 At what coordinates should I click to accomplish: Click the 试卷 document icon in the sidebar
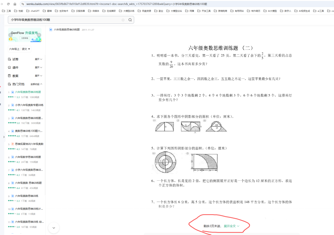(9, 59)
